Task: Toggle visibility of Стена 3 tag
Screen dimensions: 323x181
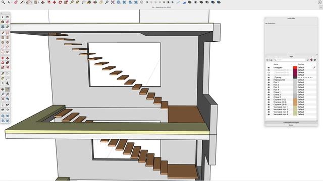Action: coord(268,97)
